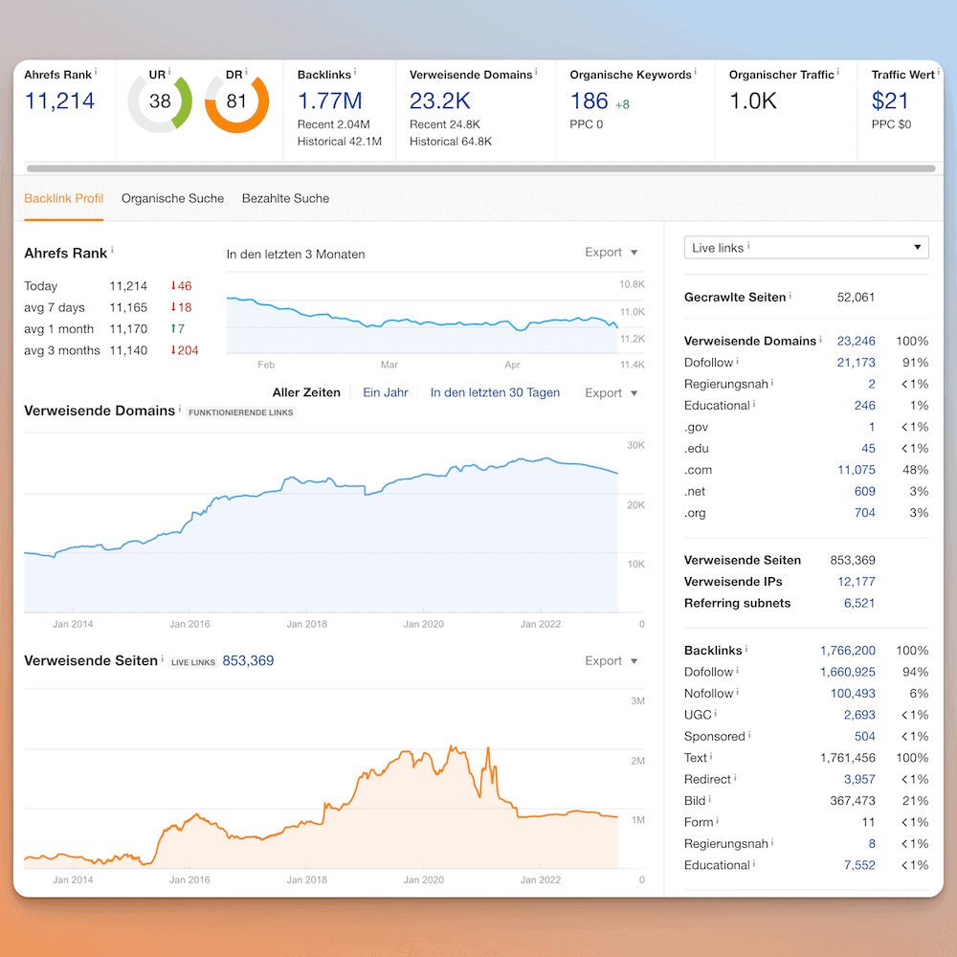
Task: Open 704 .org domains link
Action: pos(864,513)
